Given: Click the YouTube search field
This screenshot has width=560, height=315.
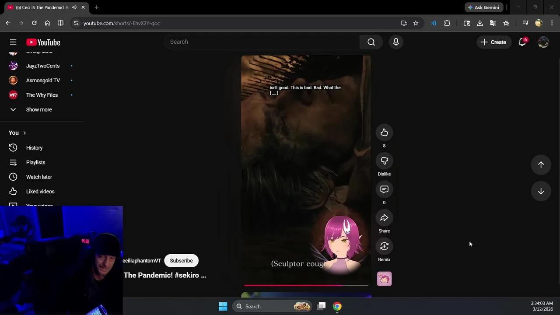Looking at the screenshot, I should click(262, 42).
